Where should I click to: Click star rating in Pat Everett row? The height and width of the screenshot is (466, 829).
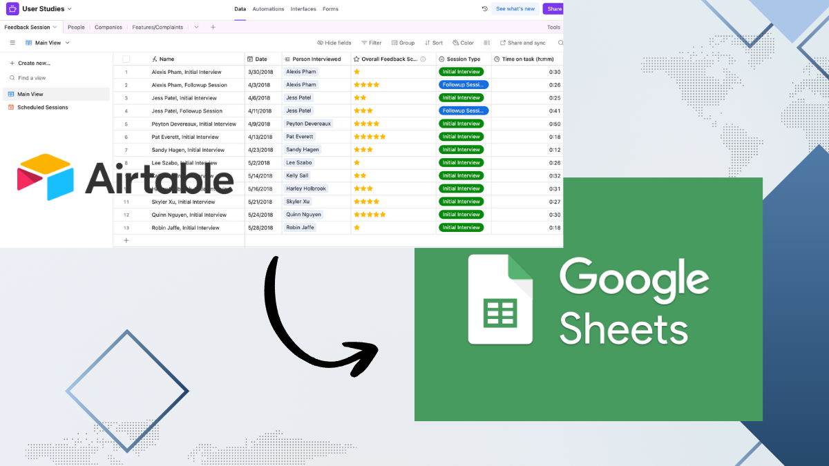pos(370,137)
